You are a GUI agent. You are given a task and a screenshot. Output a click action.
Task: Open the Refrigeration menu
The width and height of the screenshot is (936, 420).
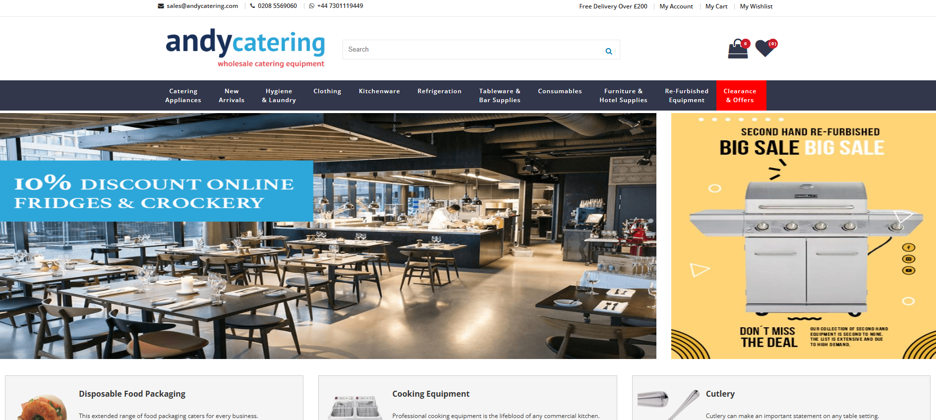[439, 91]
